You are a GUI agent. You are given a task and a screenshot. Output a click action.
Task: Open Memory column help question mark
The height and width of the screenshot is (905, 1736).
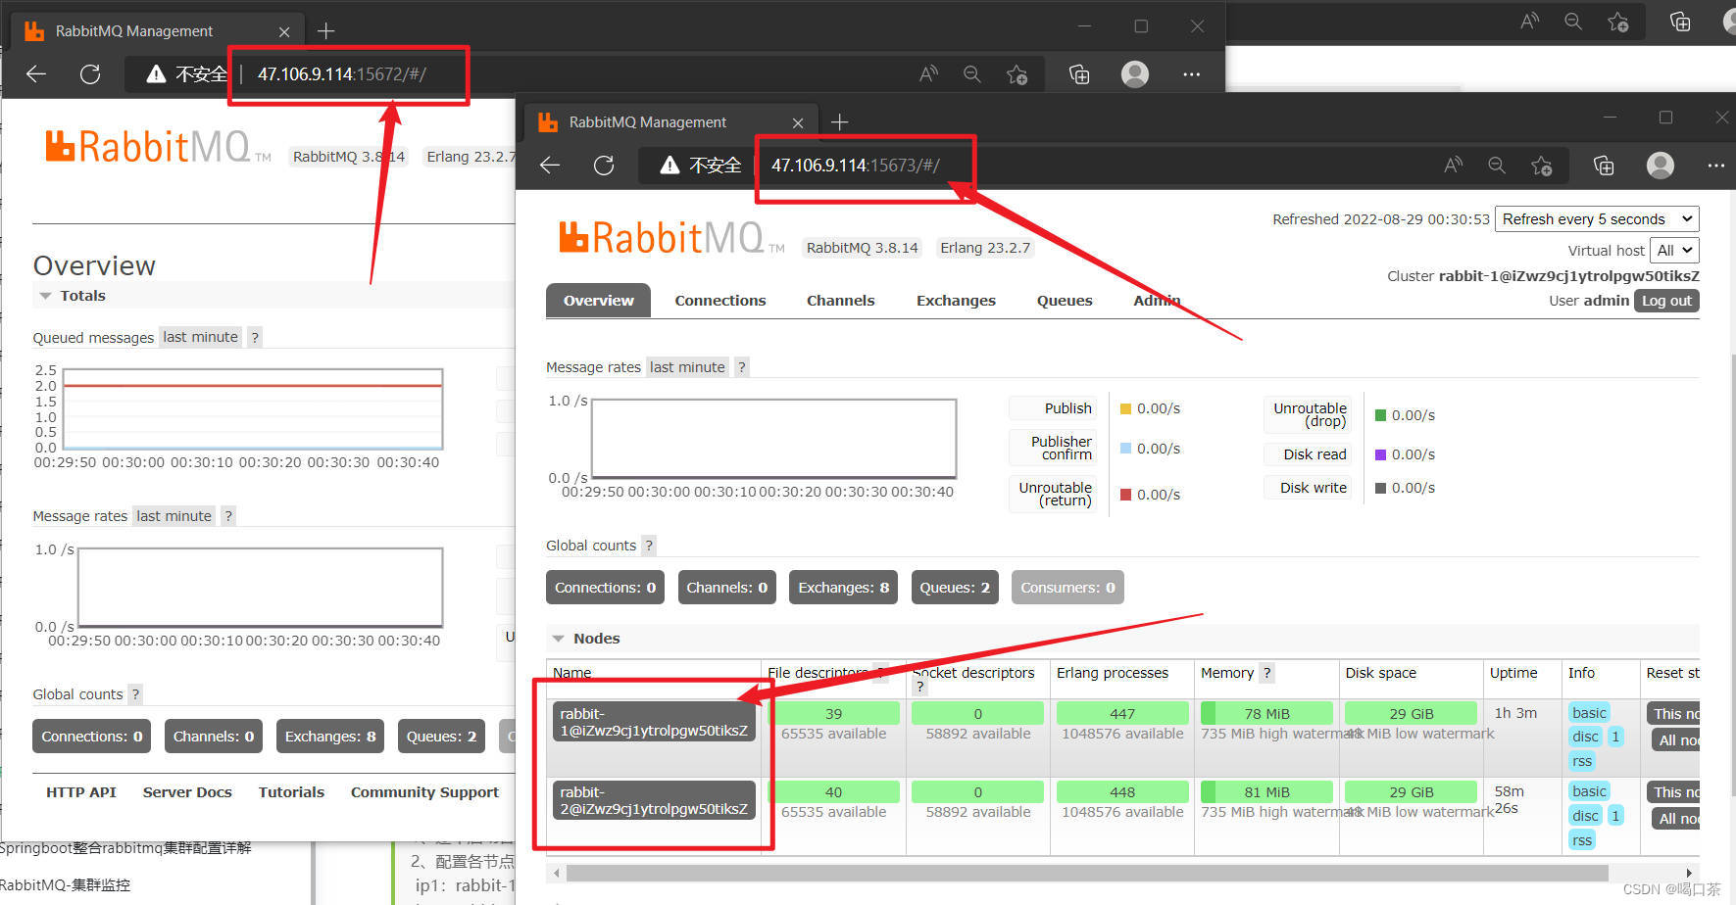[1266, 673]
